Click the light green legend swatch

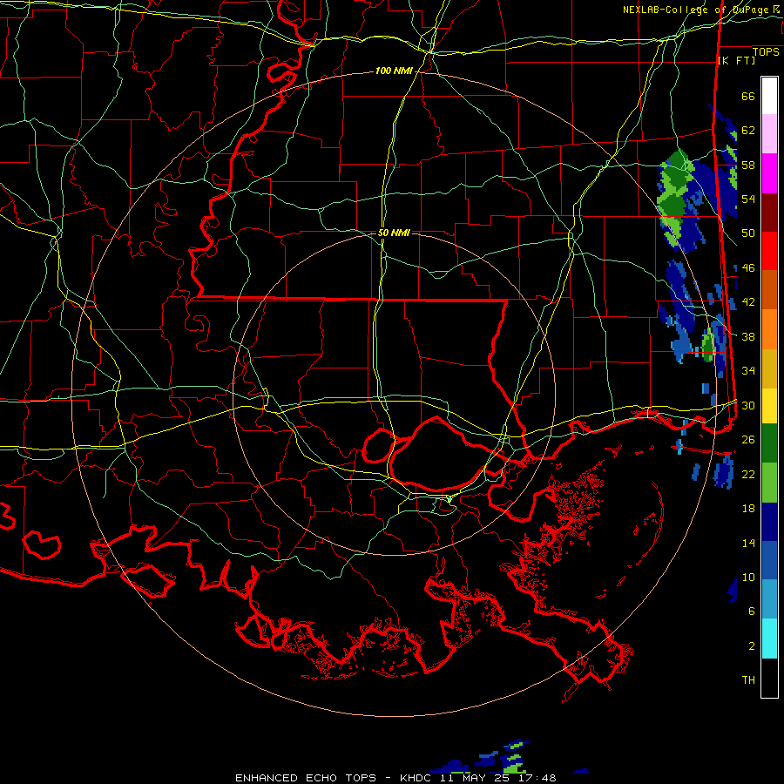point(769,483)
